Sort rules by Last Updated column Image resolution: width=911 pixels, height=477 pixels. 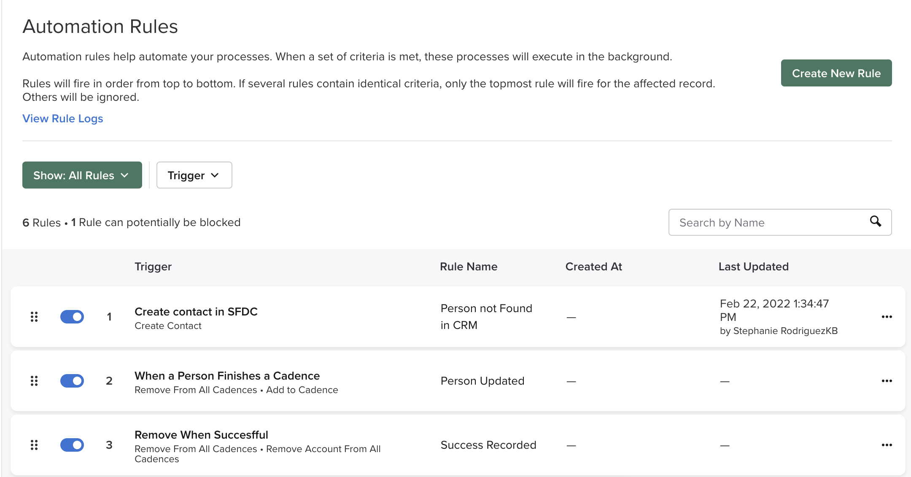tap(753, 266)
